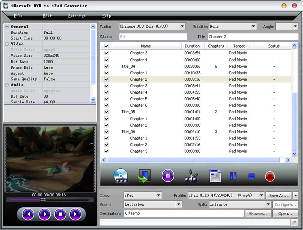
Task: Uncheck Chapter 1 (00:10:33) checkbox
Action: click(x=106, y=73)
